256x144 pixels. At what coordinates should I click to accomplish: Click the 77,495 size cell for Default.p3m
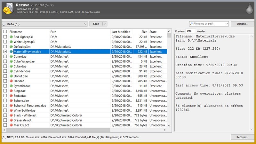(141, 47)
